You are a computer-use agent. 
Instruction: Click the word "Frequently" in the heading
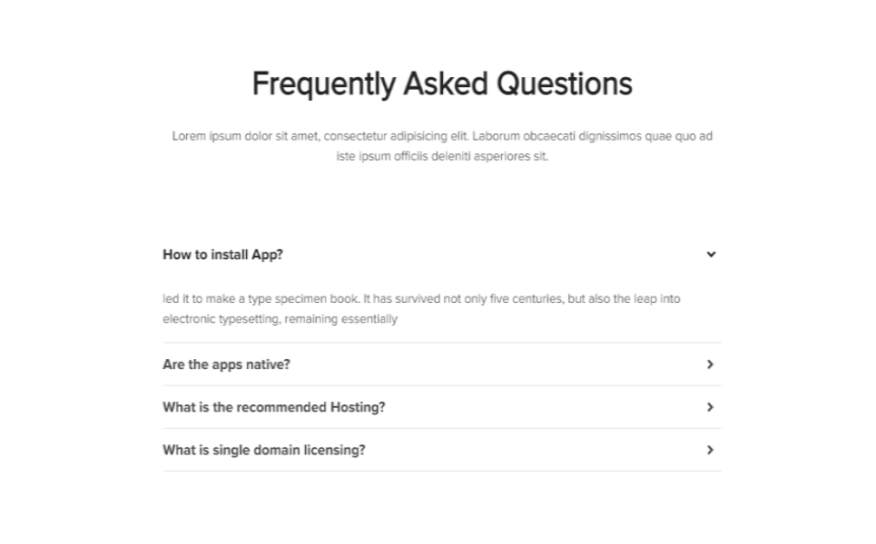323,84
